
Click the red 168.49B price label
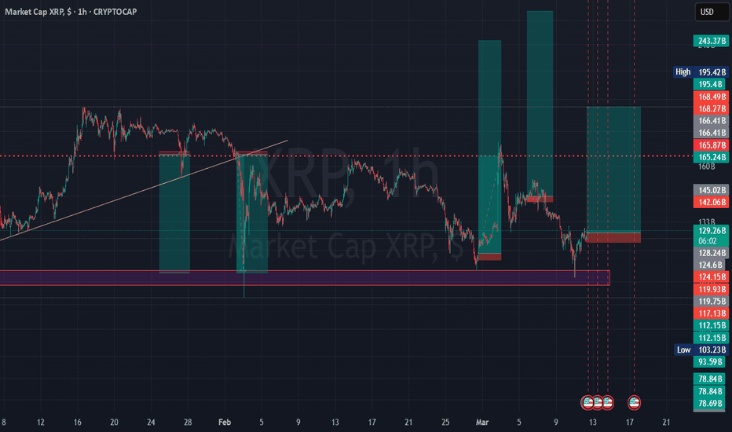coord(712,97)
